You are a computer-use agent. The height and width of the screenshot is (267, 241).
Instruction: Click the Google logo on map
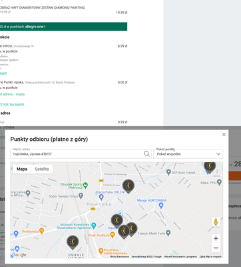tap(19, 255)
